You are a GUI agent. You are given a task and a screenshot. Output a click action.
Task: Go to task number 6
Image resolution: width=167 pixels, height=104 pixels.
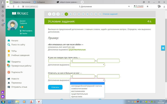click(70, 14)
